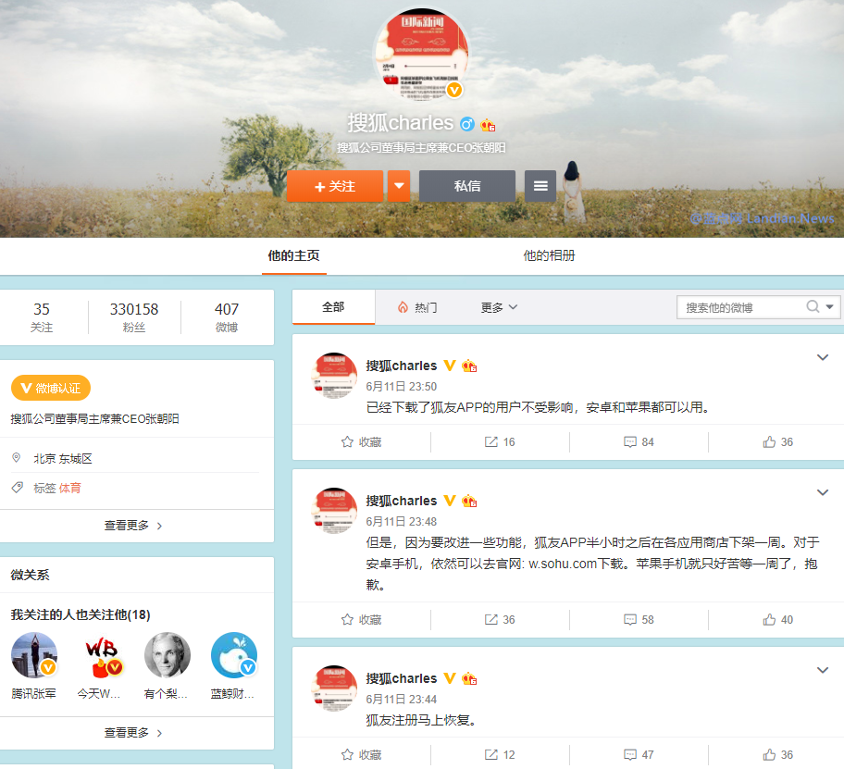Open the dropdown arrow beside the 关注 button
This screenshot has height=769, width=844.
pyautogui.click(x=399, y=186)
